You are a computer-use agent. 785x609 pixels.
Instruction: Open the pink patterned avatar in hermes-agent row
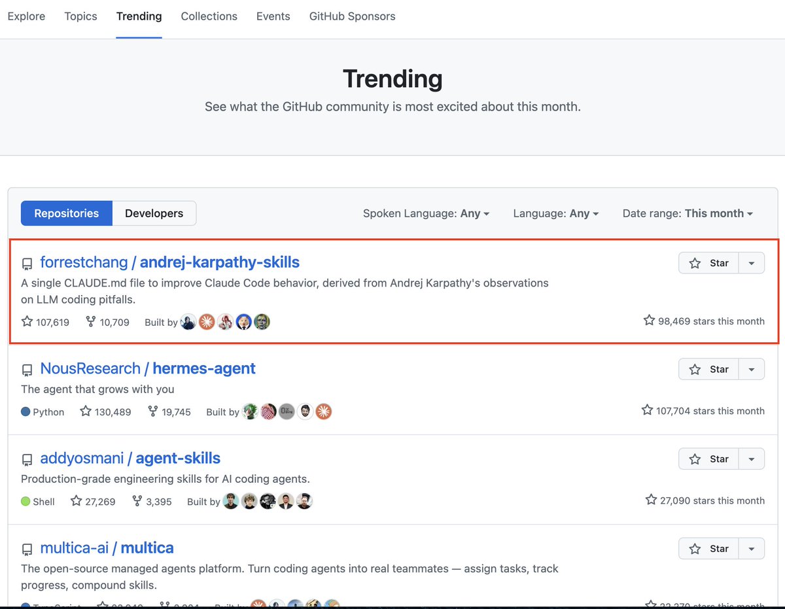pyautogui.click(x=268, y=411)
